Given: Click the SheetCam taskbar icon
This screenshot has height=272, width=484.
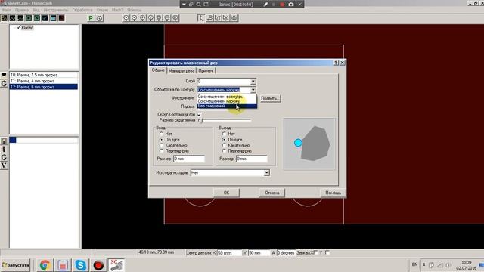Looking at the screenshot, I should (x=116, y=265).
